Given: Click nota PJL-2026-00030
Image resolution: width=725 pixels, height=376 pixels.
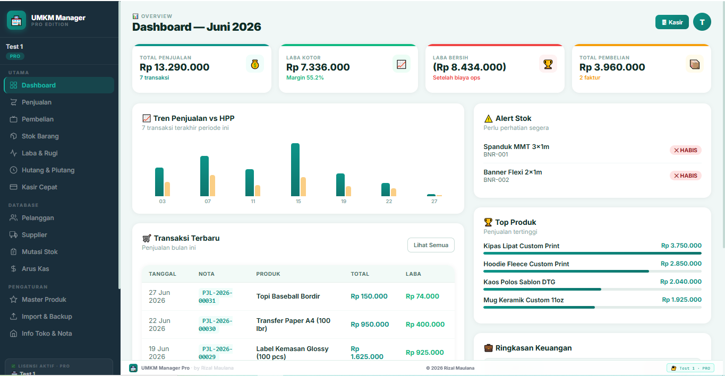Looking at the screenshot, I should point(215,325).
